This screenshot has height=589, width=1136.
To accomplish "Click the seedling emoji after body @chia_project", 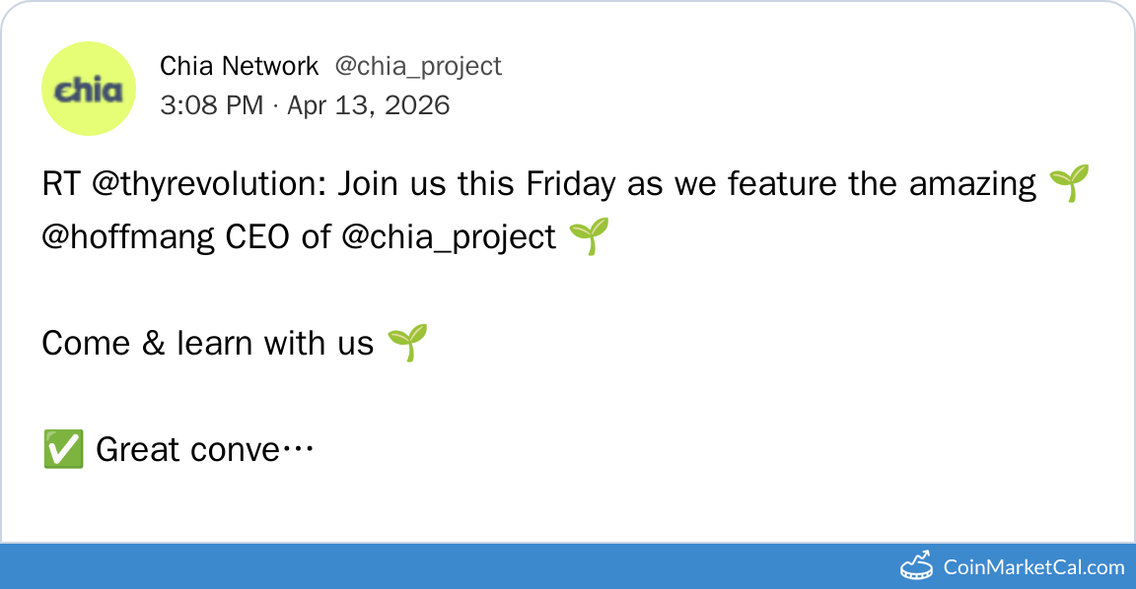I will [590, 237].
